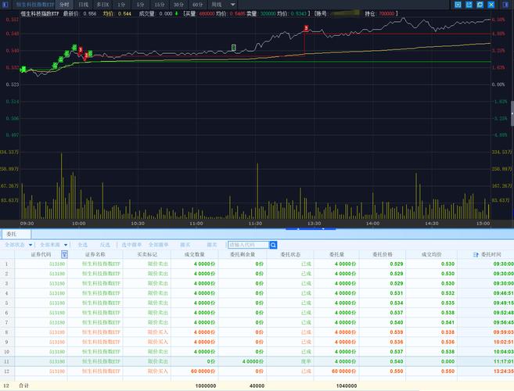
Task: Click the 委托剩余量 column header
Action: (x=243, y=254)
